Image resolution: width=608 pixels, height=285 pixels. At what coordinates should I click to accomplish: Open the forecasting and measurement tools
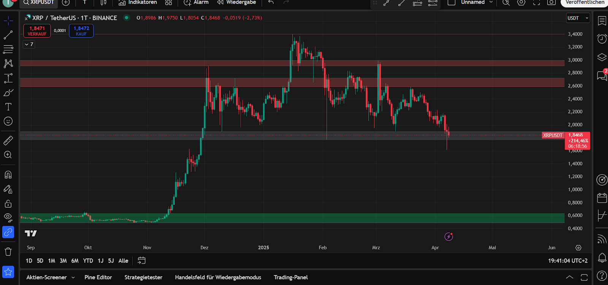coord(8,78)
